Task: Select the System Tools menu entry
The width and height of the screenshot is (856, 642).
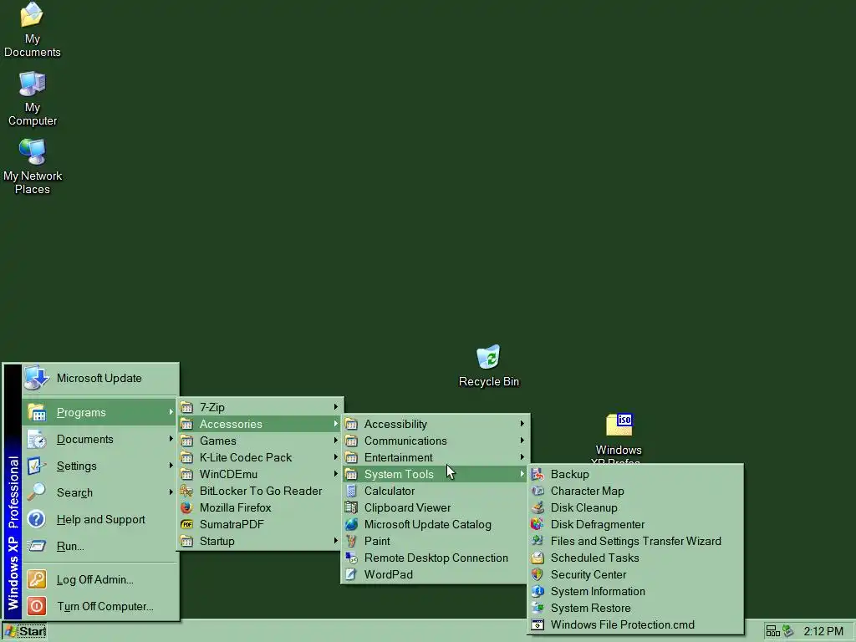Action: [435, 474]
